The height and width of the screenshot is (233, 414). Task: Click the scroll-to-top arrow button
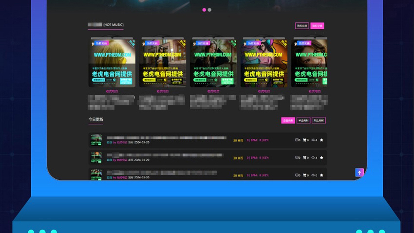[359, 173]
